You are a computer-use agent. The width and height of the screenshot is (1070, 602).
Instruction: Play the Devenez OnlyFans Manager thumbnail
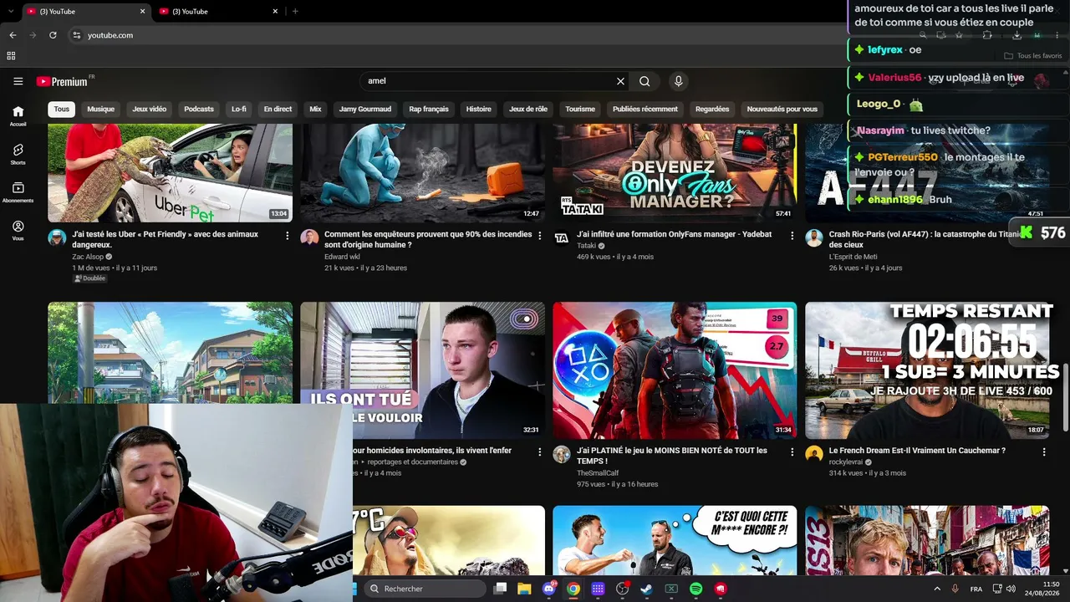[x=675, y=173]
